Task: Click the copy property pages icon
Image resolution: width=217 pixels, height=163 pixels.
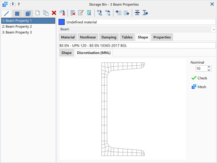Action: 46,13
